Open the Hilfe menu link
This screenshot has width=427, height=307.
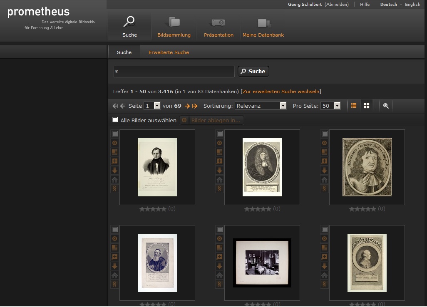tap(365, 4)
